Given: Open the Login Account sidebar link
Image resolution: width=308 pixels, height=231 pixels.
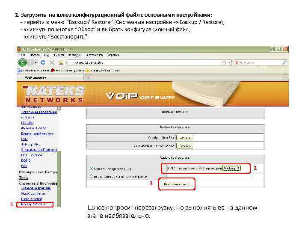Looking at the screenshot, I should (31, 199).
